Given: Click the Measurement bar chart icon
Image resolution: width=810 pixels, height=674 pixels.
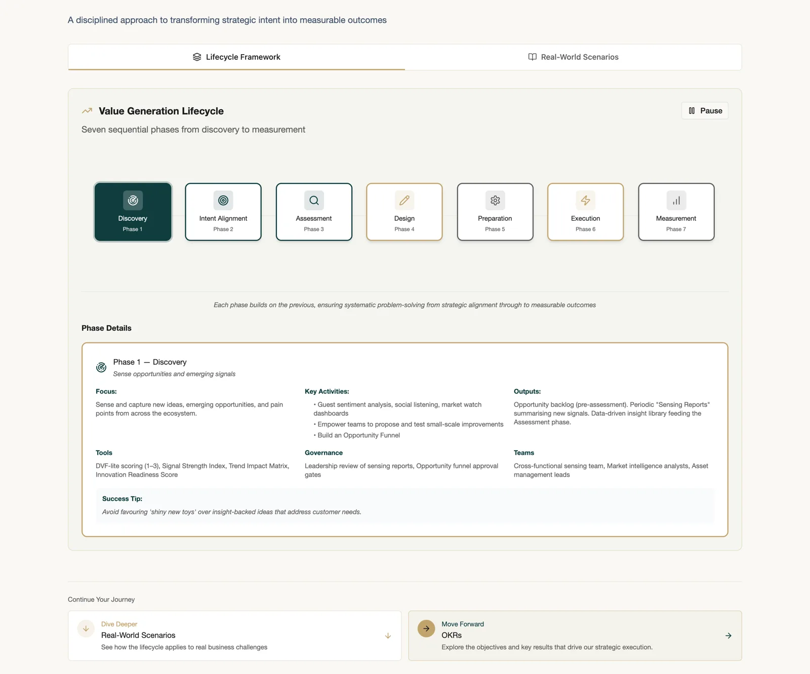Looking at the screenshot, I should click(x=676, y=201).
